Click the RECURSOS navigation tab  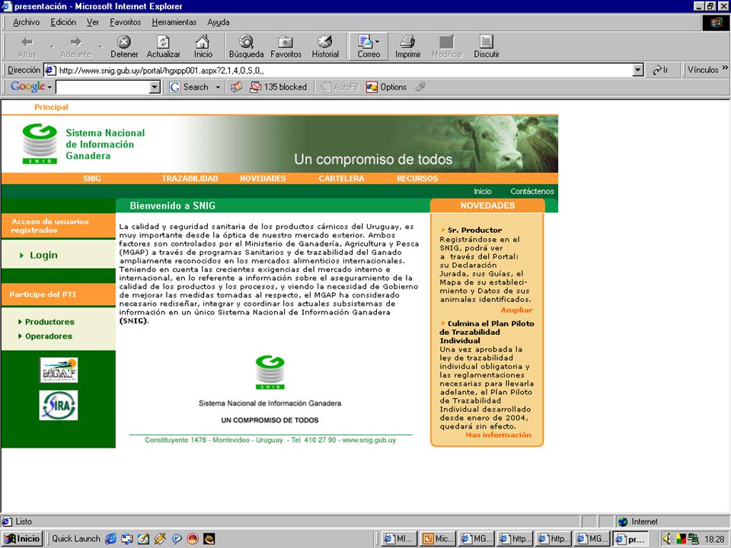417,178
